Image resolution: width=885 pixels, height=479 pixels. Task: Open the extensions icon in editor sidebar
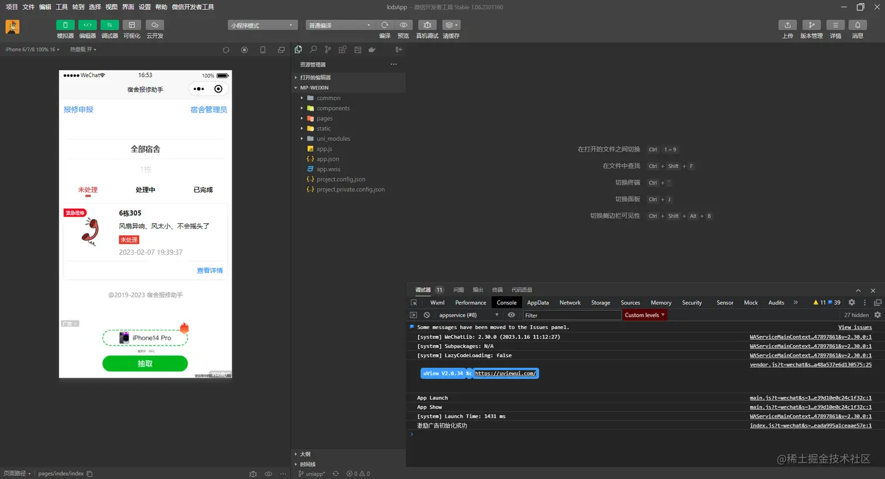(x=342, y=50)
